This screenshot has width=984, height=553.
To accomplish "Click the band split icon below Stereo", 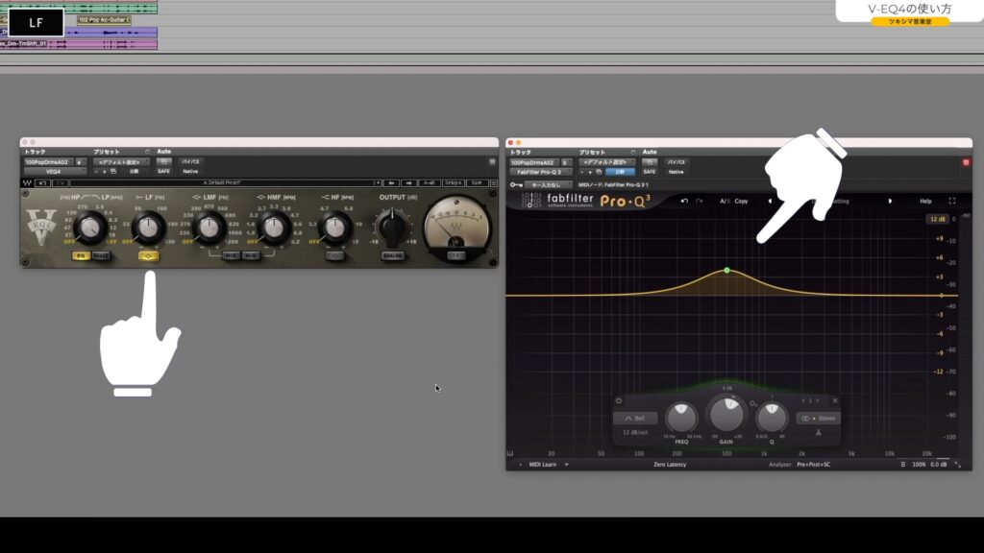I will pyautogui.click(x=819, y=433).
